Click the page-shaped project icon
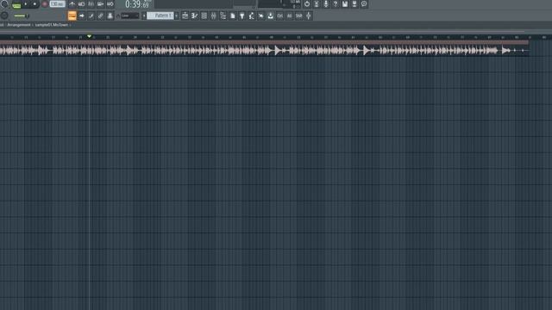 coord(233,15)
